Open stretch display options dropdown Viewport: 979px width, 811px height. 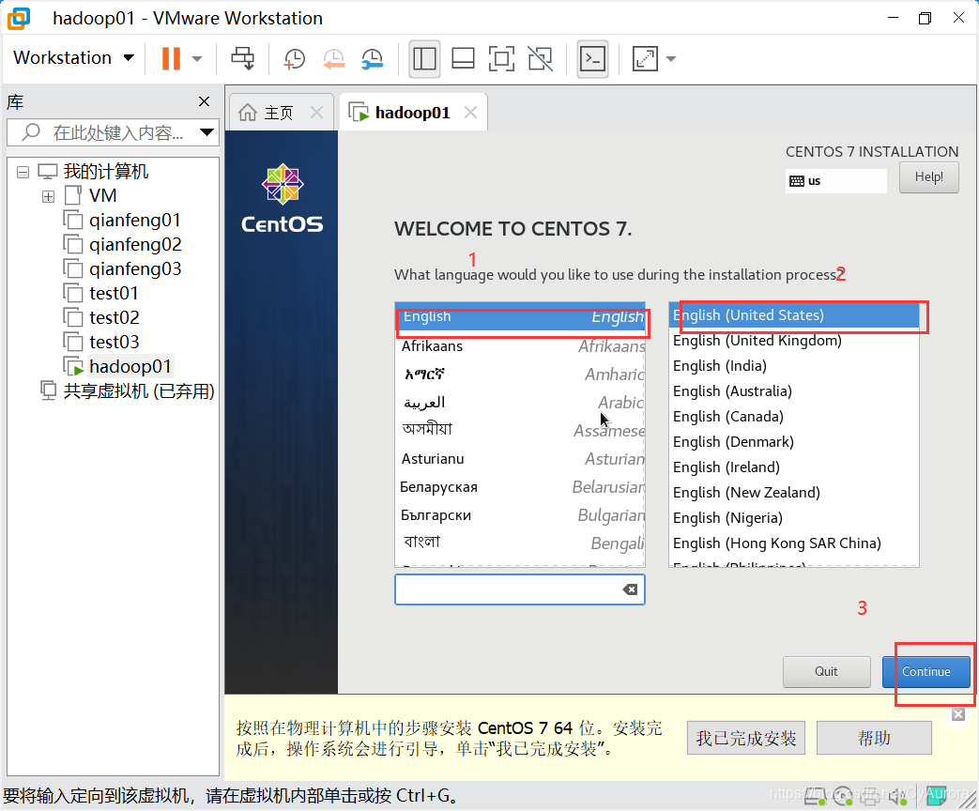tap(671, 59)
